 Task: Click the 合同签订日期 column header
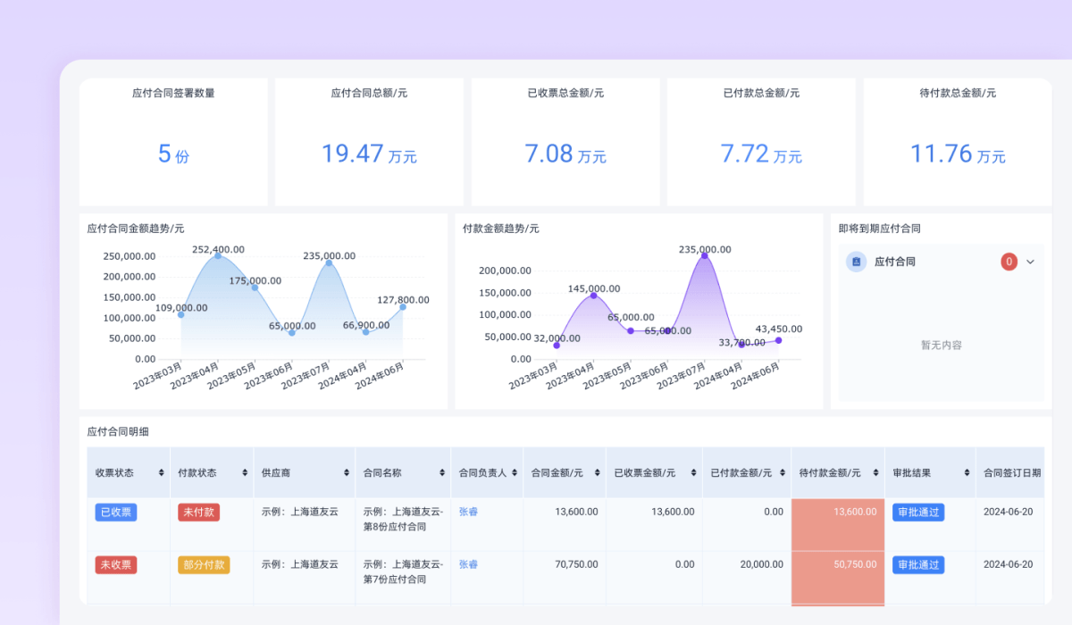[x=1012, y=472]
